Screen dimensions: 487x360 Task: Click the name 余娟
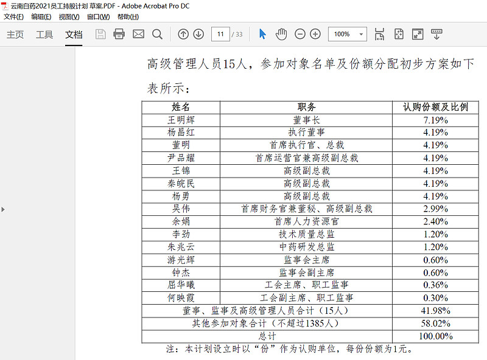pos(181,221)
